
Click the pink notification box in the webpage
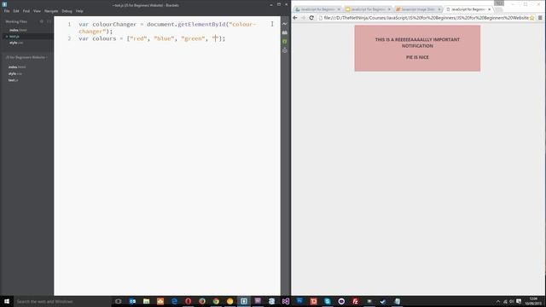pyautogui.click(x=417, y=49)
